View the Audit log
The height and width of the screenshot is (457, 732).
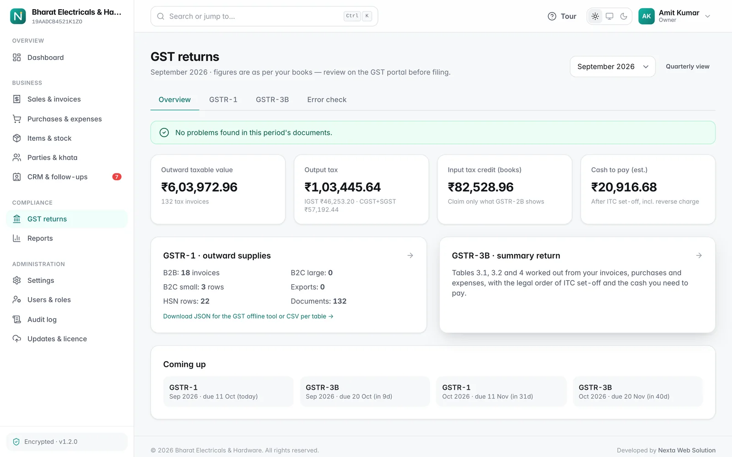(x=67, y=319)
